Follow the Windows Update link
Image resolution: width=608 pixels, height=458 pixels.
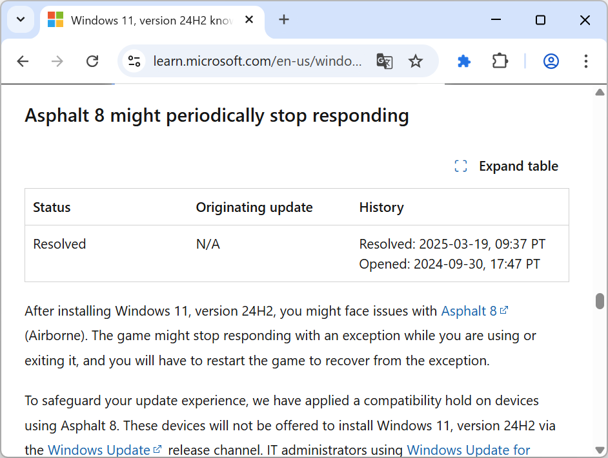point(105,450)
